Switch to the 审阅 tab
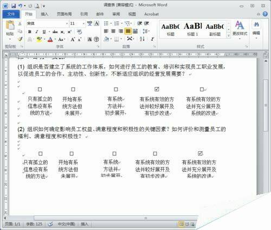Image resolution: width=271 pixels, height=230 pixels. click(116, 14)
